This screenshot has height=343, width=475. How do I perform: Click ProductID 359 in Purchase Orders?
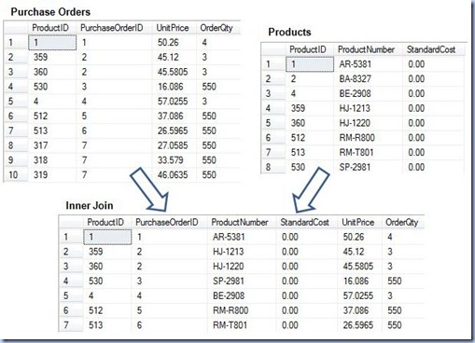(41, 57)
